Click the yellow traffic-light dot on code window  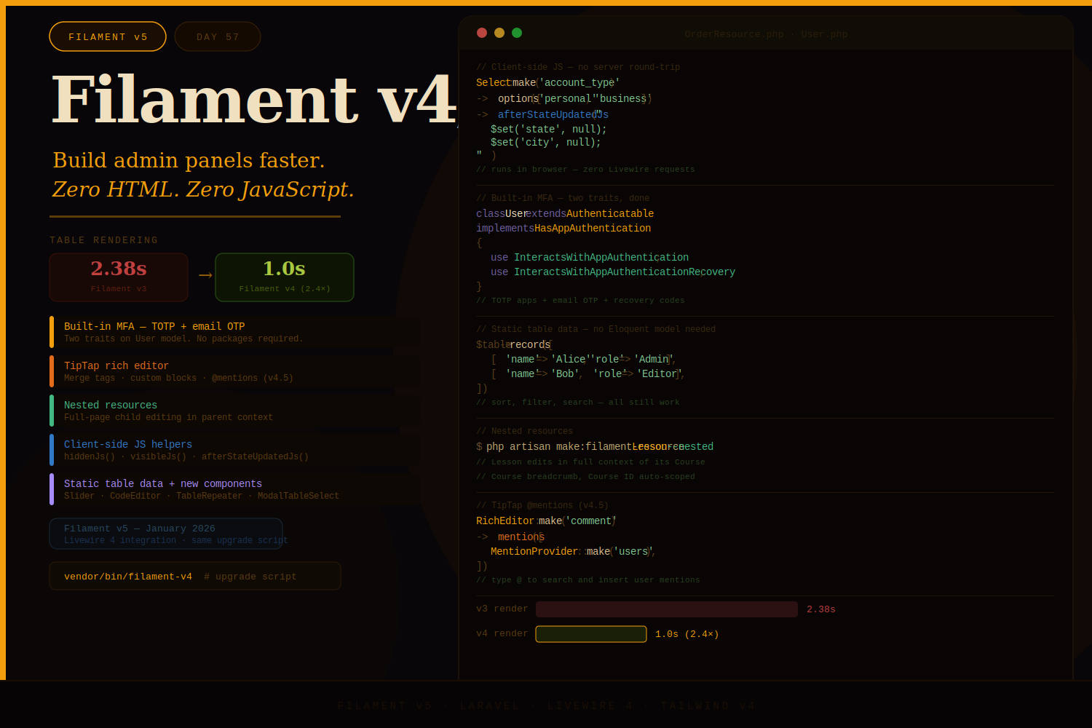click(x=499, y=32)
